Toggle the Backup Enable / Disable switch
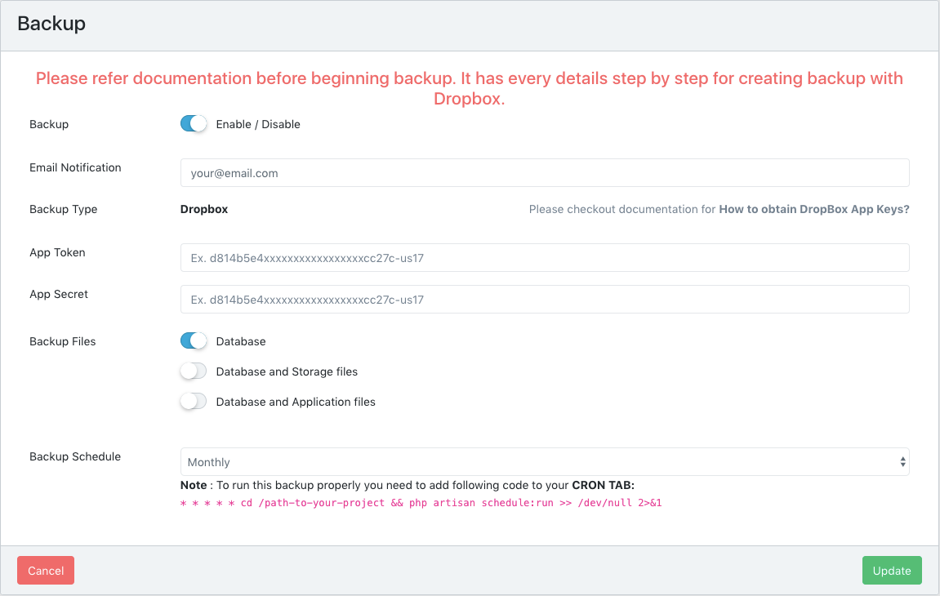This screenshot has width=940, height=596. click(x=194, y=124)
